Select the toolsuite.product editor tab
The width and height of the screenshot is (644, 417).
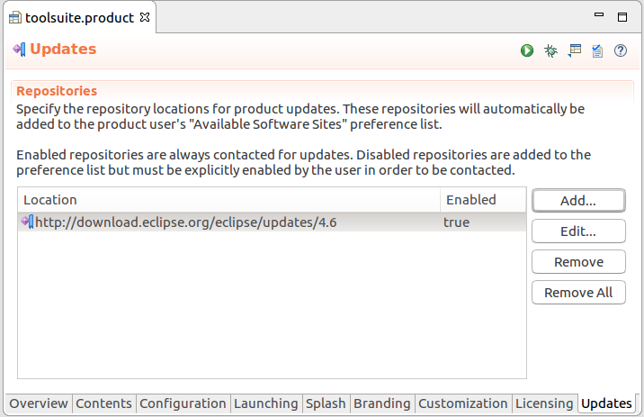(x=79, y=18)
